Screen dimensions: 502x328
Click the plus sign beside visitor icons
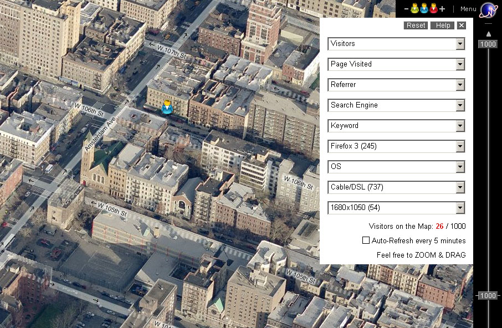pyautogui.click(x=442, y=9)
